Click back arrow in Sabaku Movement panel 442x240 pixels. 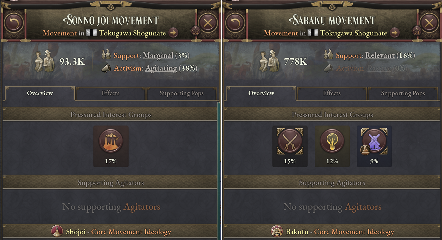click(x=235, y=23)
